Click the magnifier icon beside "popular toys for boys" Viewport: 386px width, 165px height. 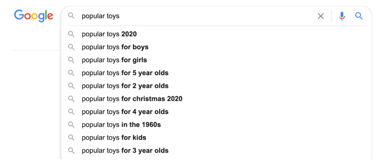coord(71,47)
